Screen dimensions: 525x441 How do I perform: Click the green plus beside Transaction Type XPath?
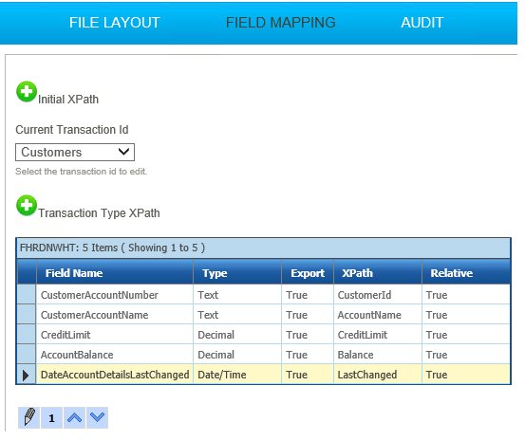click(27, 205)
